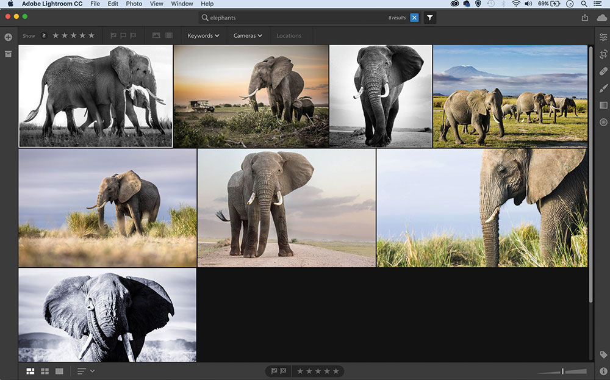Adjust the thumbnail size slider
Image resolution: width=610 pixels, height=380 pixels.
tap(562, 371)
